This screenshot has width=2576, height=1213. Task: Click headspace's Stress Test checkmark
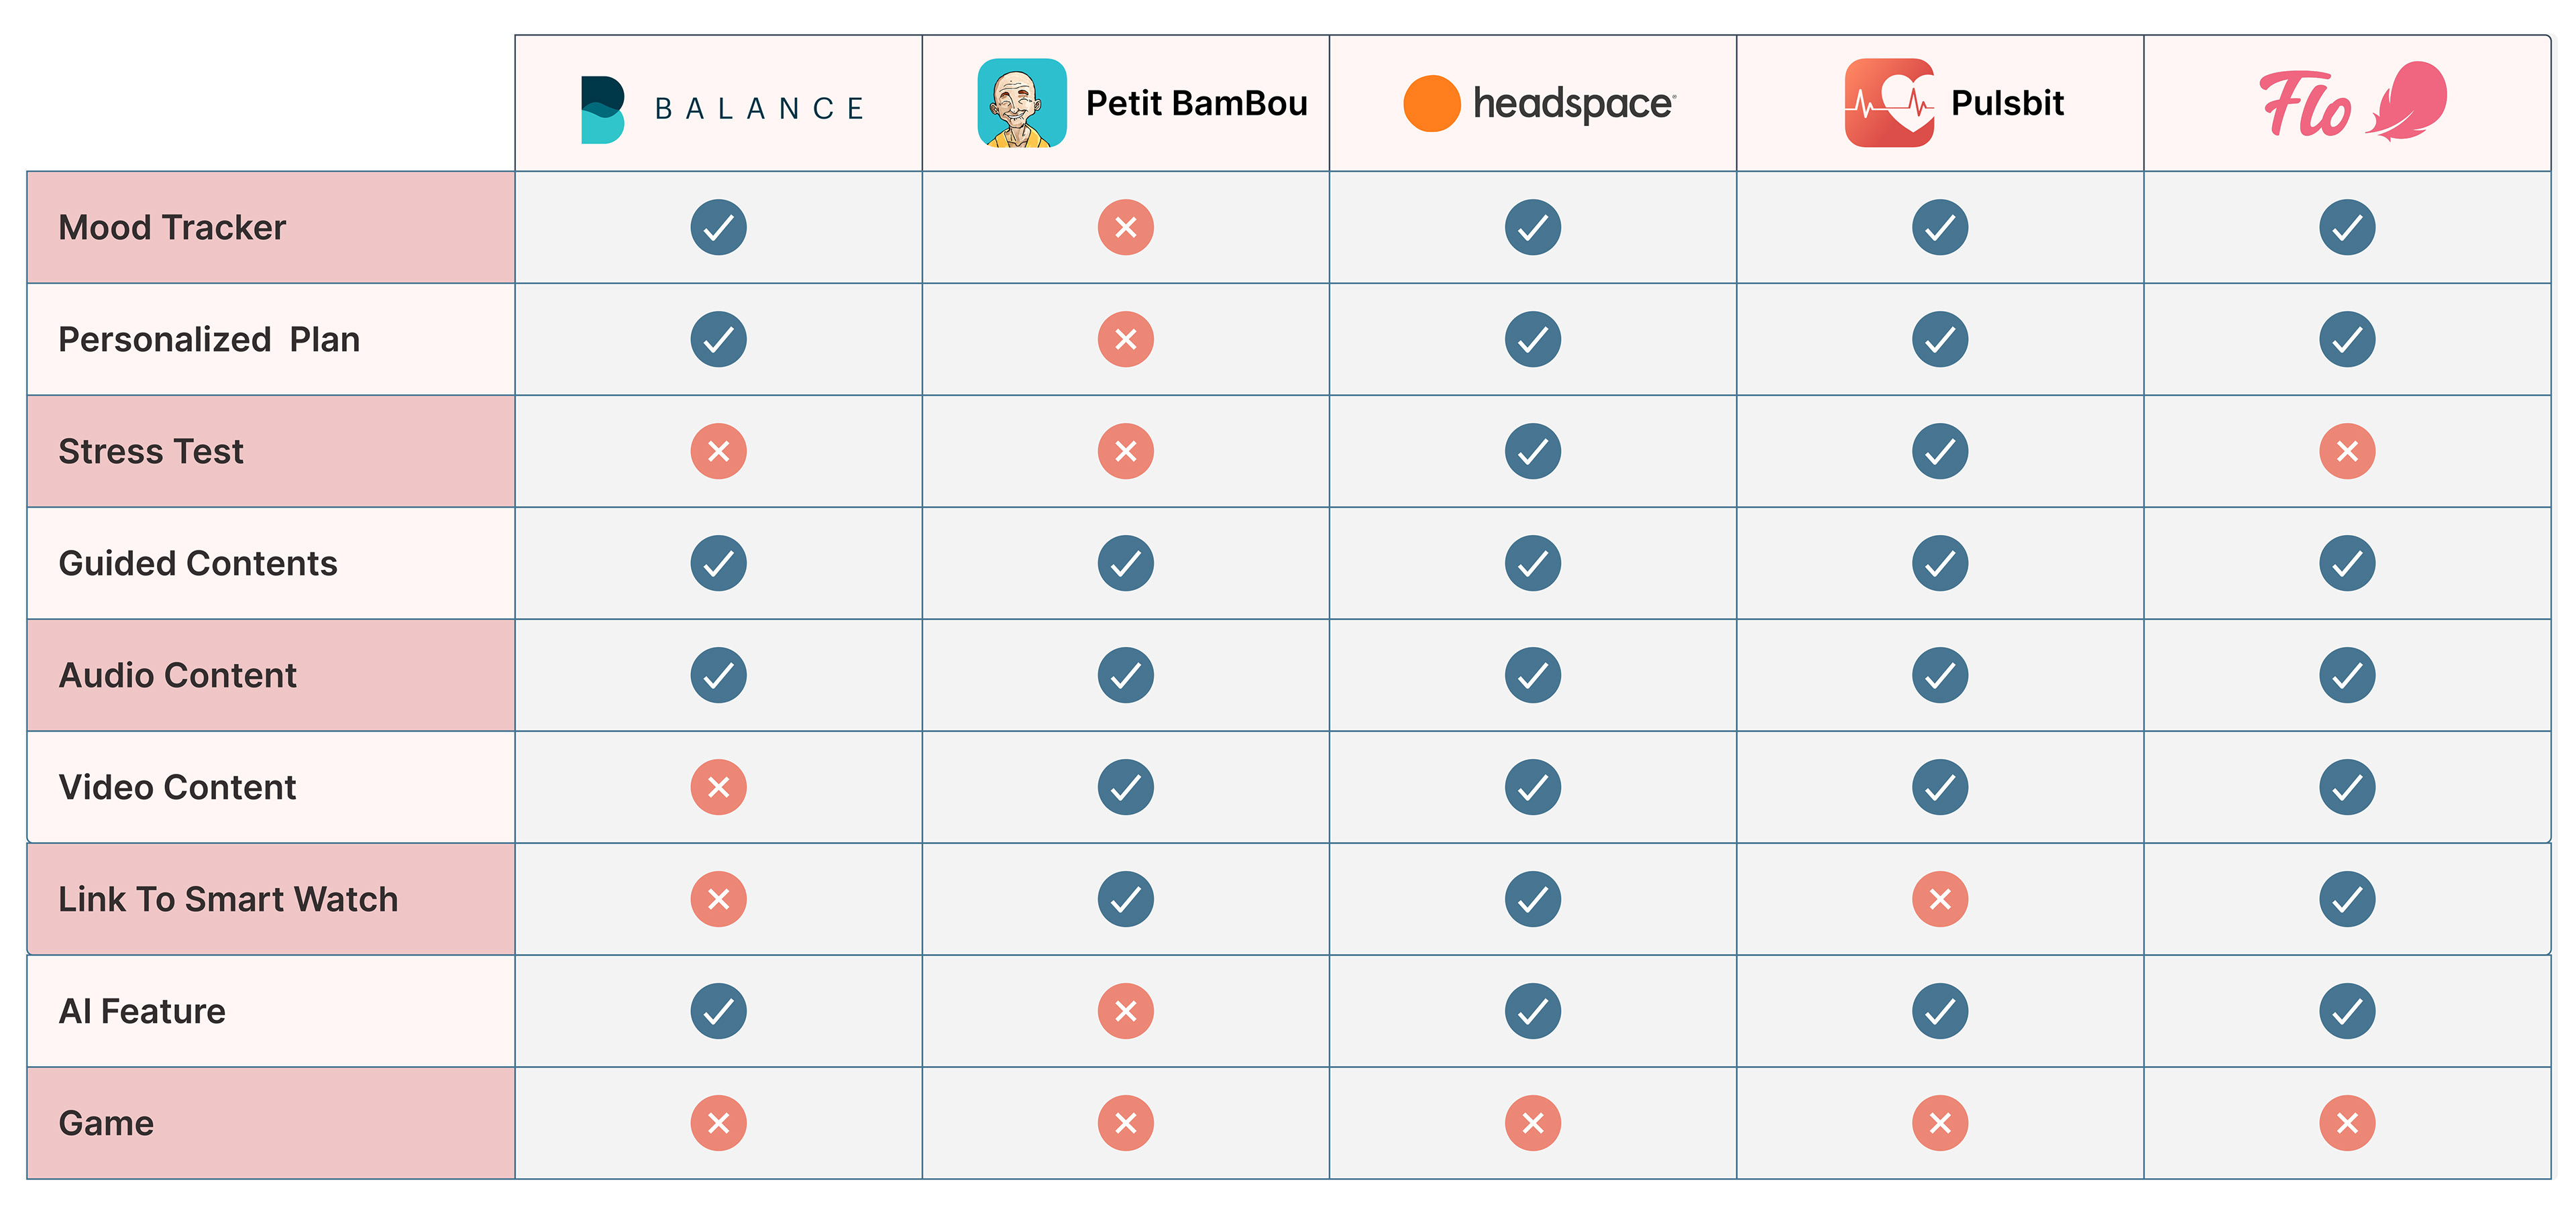tap(1532, 452)
